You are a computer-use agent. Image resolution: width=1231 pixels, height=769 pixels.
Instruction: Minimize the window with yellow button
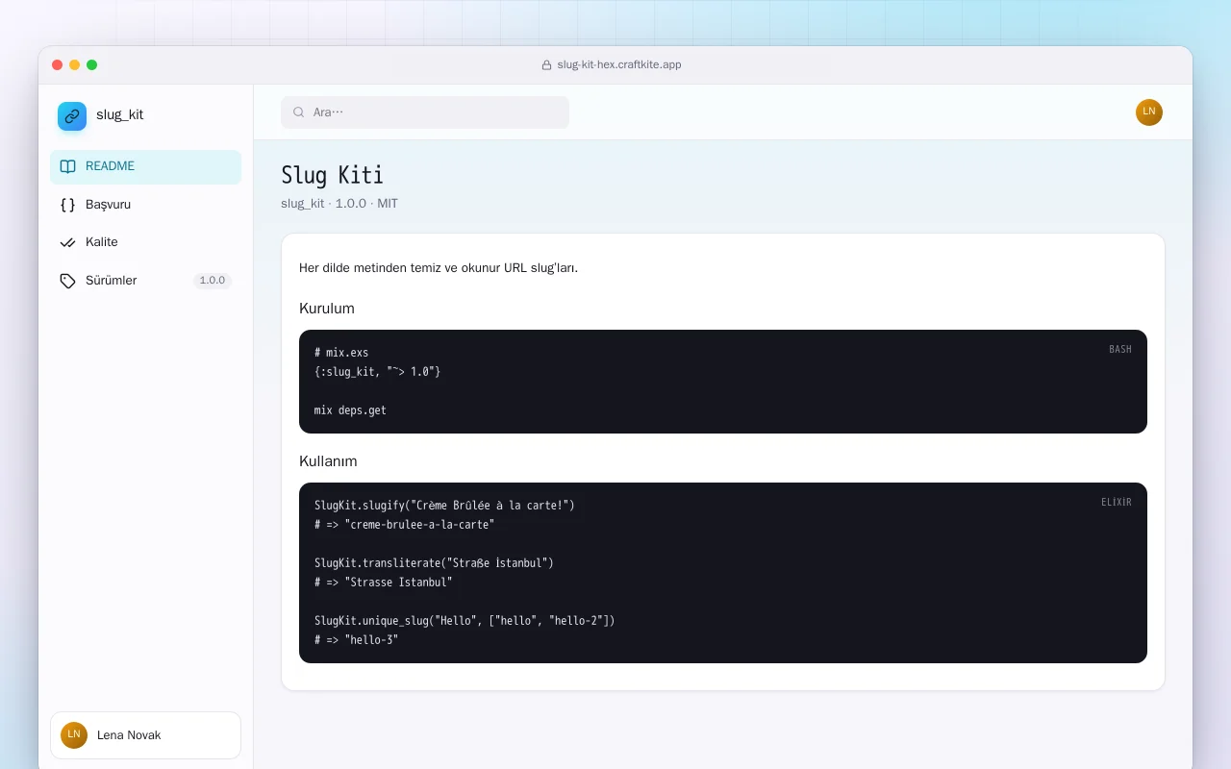click(x=75, y=65)
